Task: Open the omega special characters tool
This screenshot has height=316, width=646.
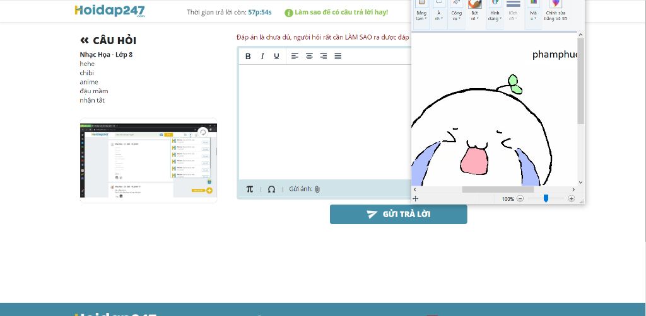Action: [x=271, y=189]
